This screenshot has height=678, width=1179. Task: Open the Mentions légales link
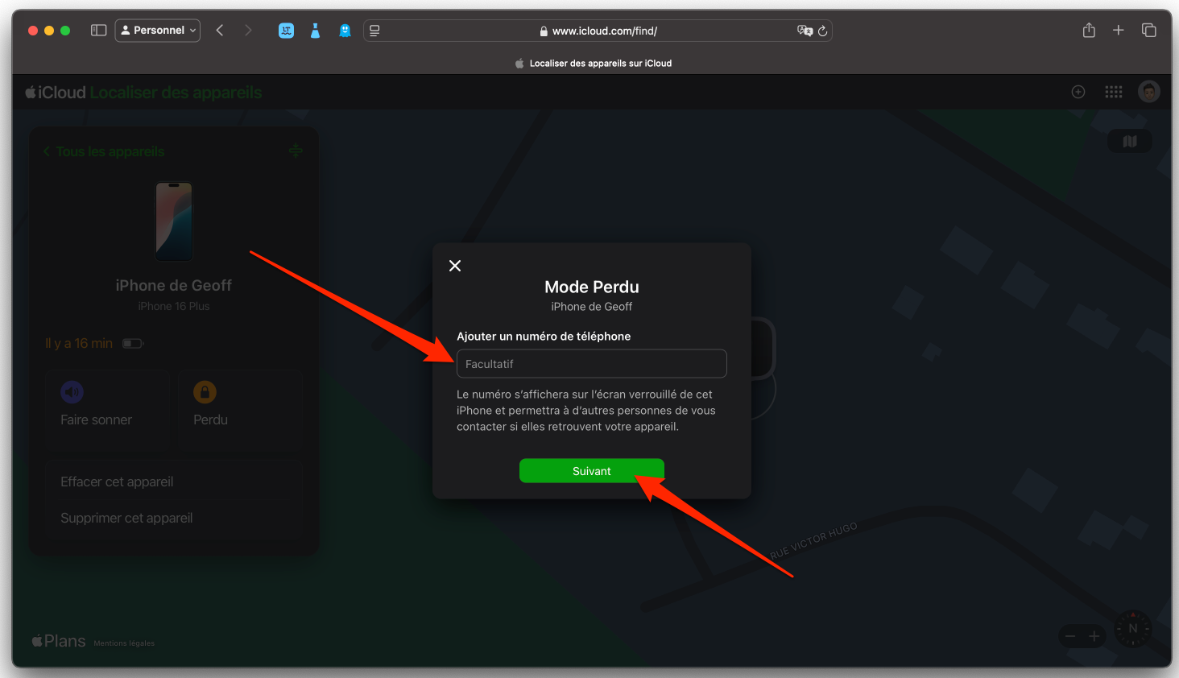[124, 643]
